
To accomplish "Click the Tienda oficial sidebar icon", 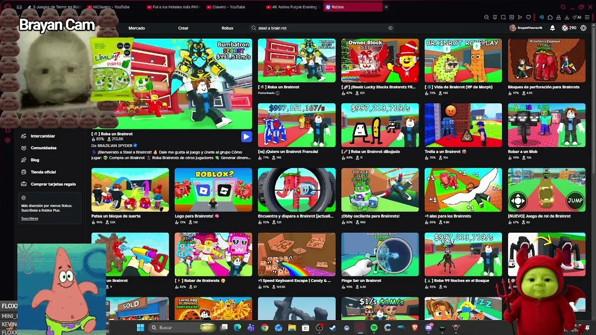I will pos(24,172).
